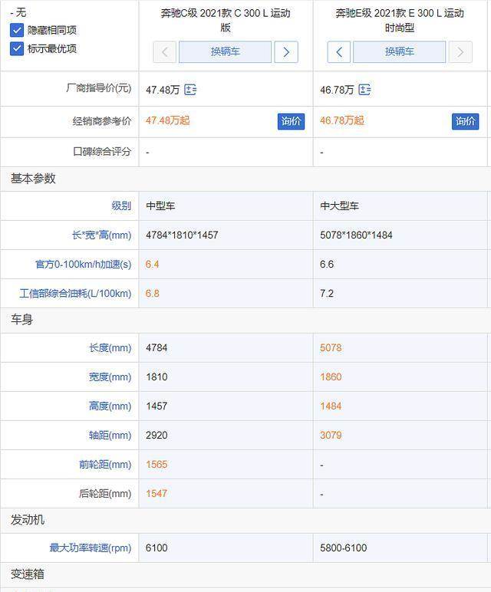Select the 1547 rear track value
Image resolution: width=491 pixels, height=592 pixels.
157,493
